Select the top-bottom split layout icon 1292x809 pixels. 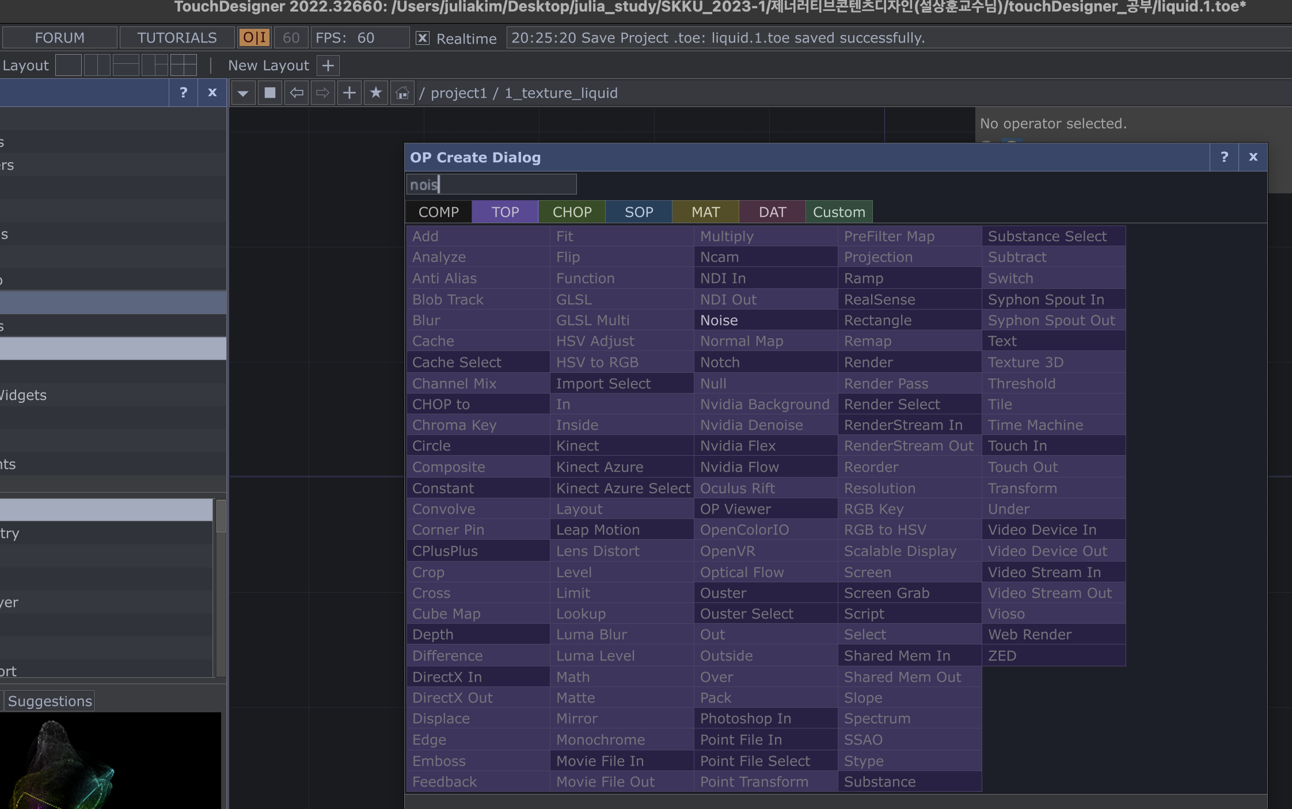coord(126,66)
